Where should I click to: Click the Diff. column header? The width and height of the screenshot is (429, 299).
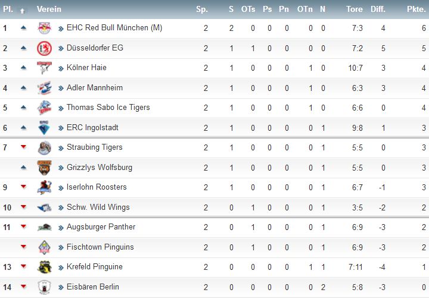[x=378, y=10]
